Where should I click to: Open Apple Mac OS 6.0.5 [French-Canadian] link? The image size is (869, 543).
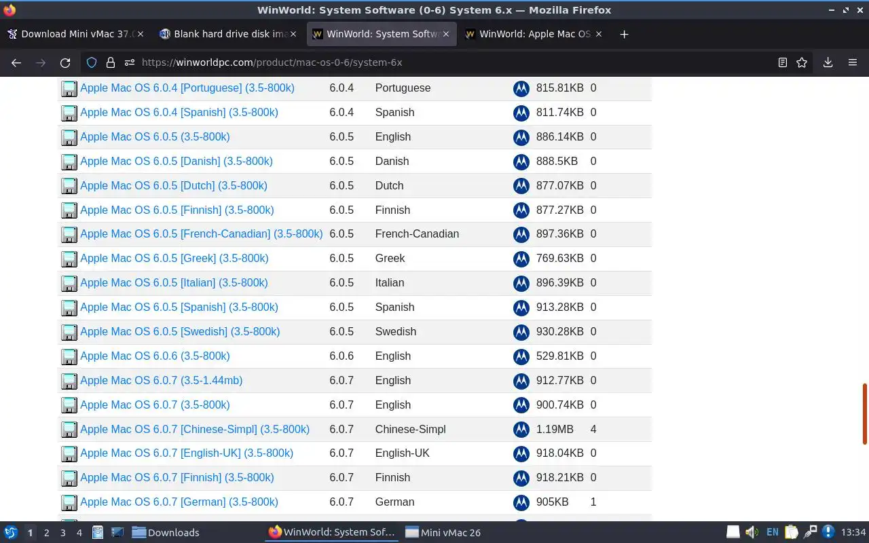pyautogui.click(x=202, y=234)
